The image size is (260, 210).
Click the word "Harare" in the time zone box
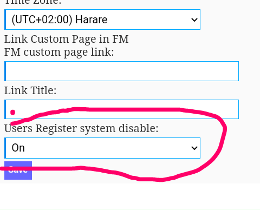coord(92,19)
